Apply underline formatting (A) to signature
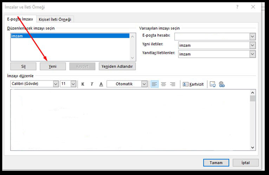The image size is (269, 175). (101, 84)
